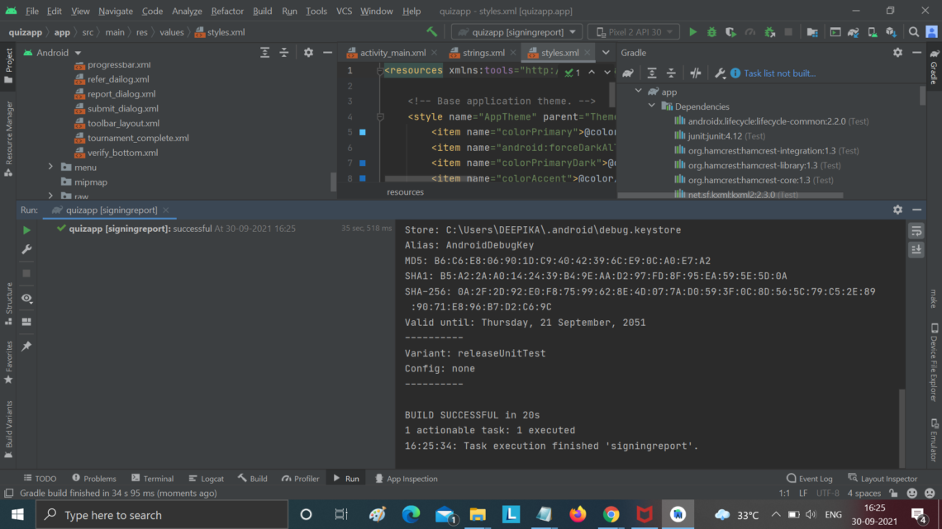Open the Google Chrome taskbar icon

pyautogui.click(x=611, y=515)
